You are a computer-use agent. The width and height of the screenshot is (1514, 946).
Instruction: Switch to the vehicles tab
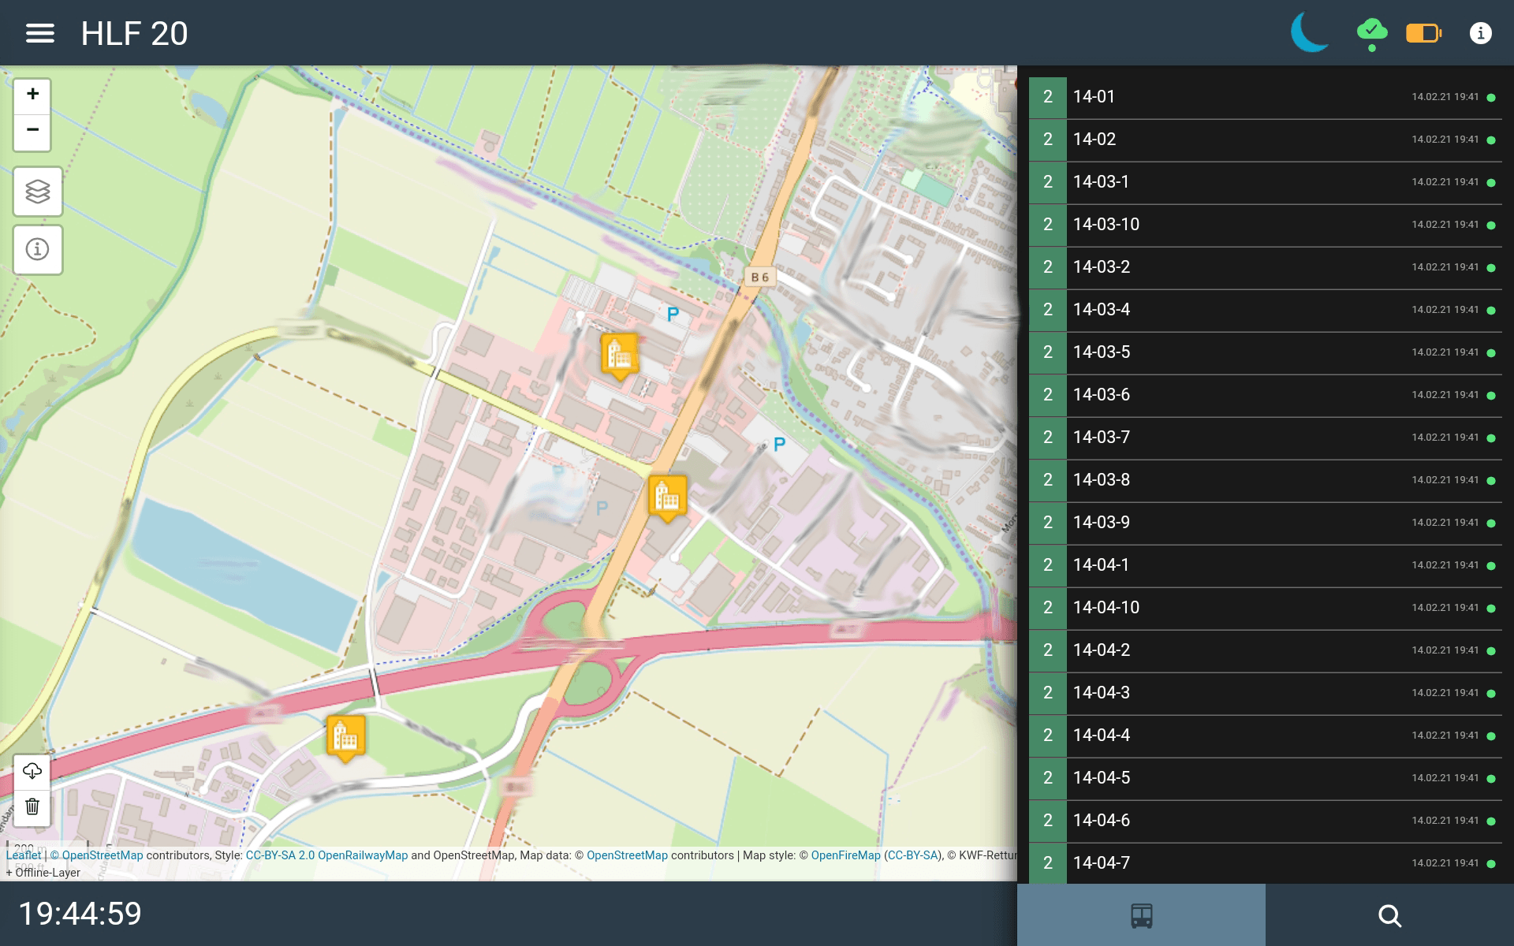coord(1141,915)
